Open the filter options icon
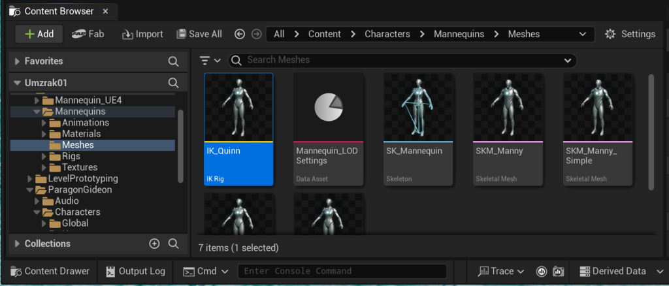 pos(210,61)
